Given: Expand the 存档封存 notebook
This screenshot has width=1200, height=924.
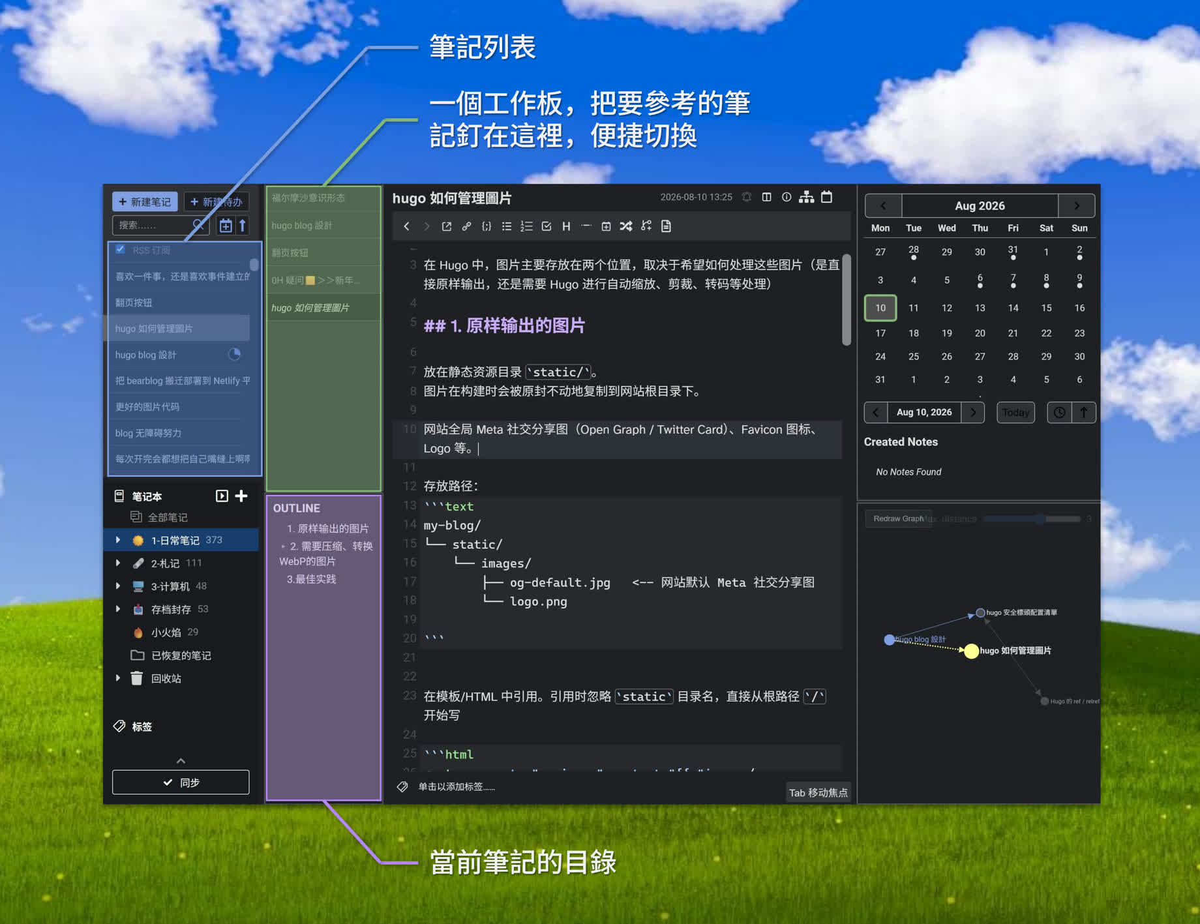Looking at the screenshot, I should click(x=118, y=609).
